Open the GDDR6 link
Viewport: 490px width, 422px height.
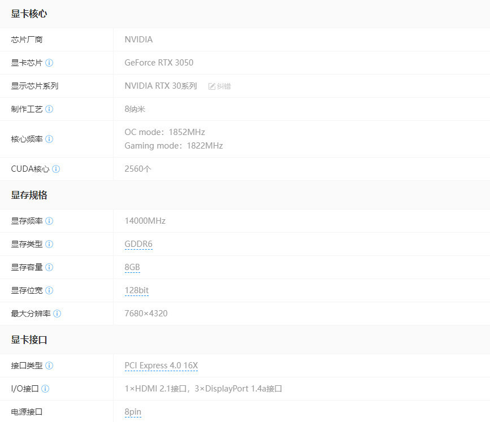coord(138,244)
